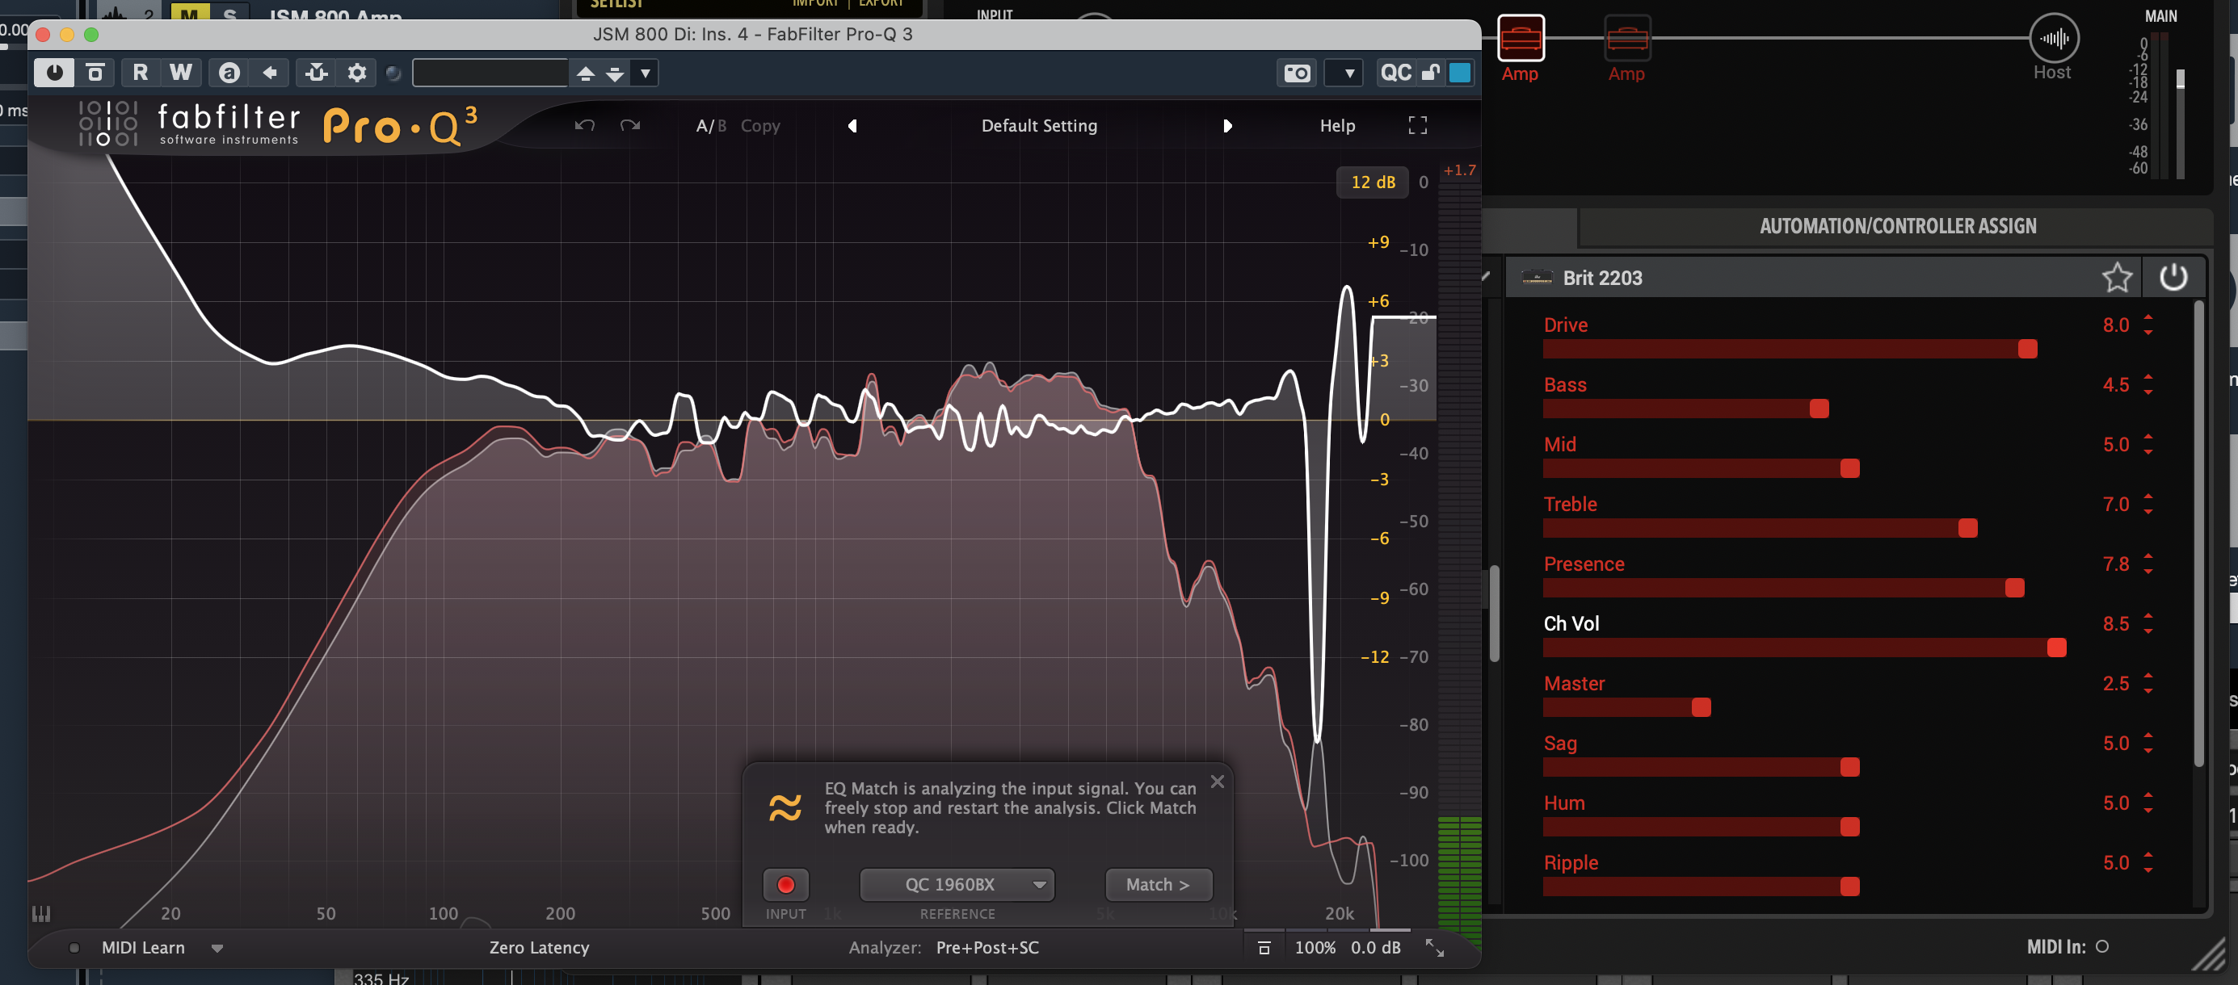Click the plugin snapshot camera icon
Screen dimensions: 2238x985
tap(1297, 73)
